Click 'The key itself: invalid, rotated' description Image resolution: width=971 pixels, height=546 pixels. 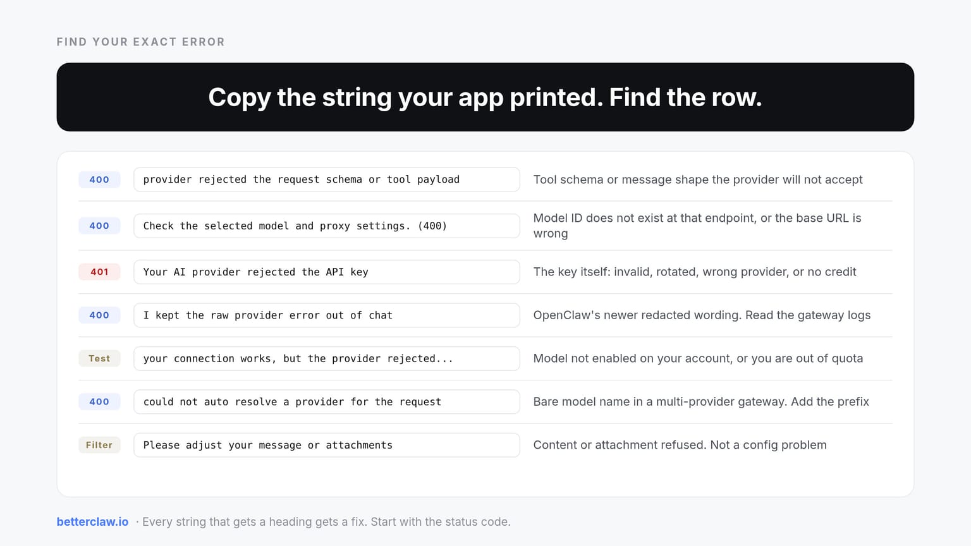(695, 272)
